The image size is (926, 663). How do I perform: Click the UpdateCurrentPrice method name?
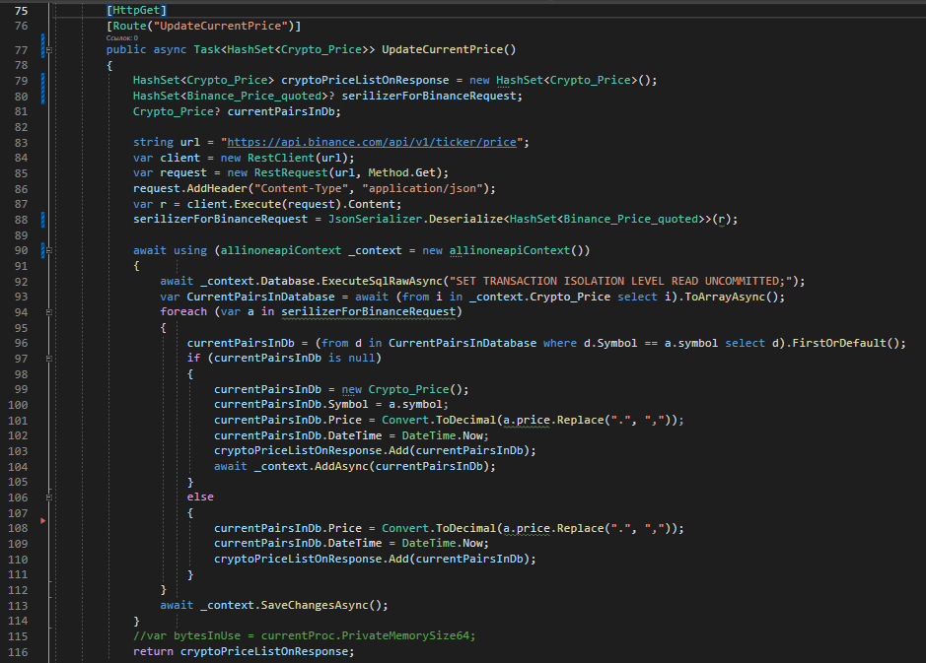(442, 49)
